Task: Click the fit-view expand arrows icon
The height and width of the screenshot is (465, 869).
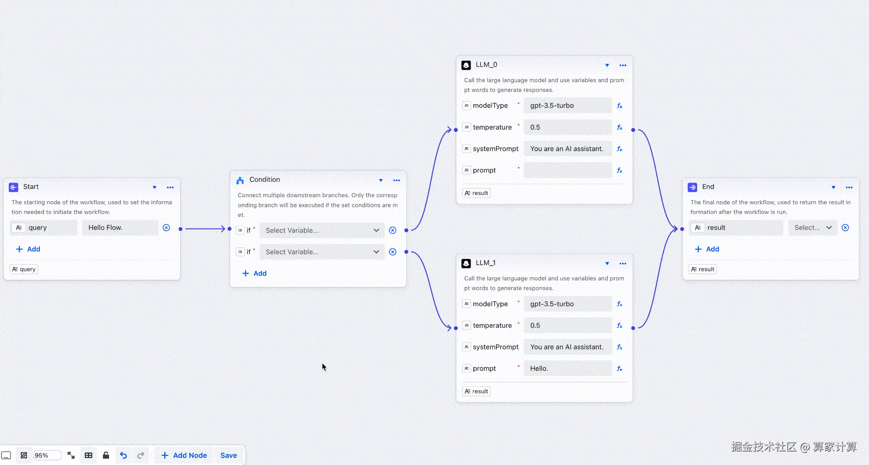Action: [71, 455]
